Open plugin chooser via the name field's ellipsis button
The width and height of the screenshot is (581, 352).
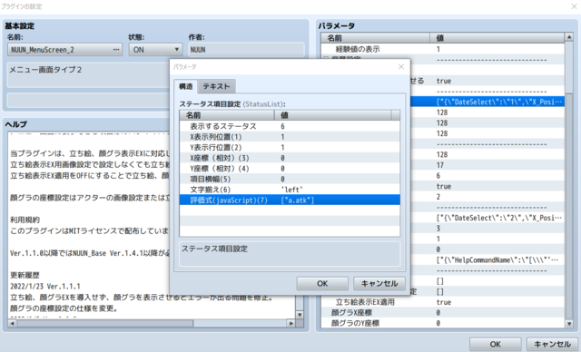[x=116, y=50]
